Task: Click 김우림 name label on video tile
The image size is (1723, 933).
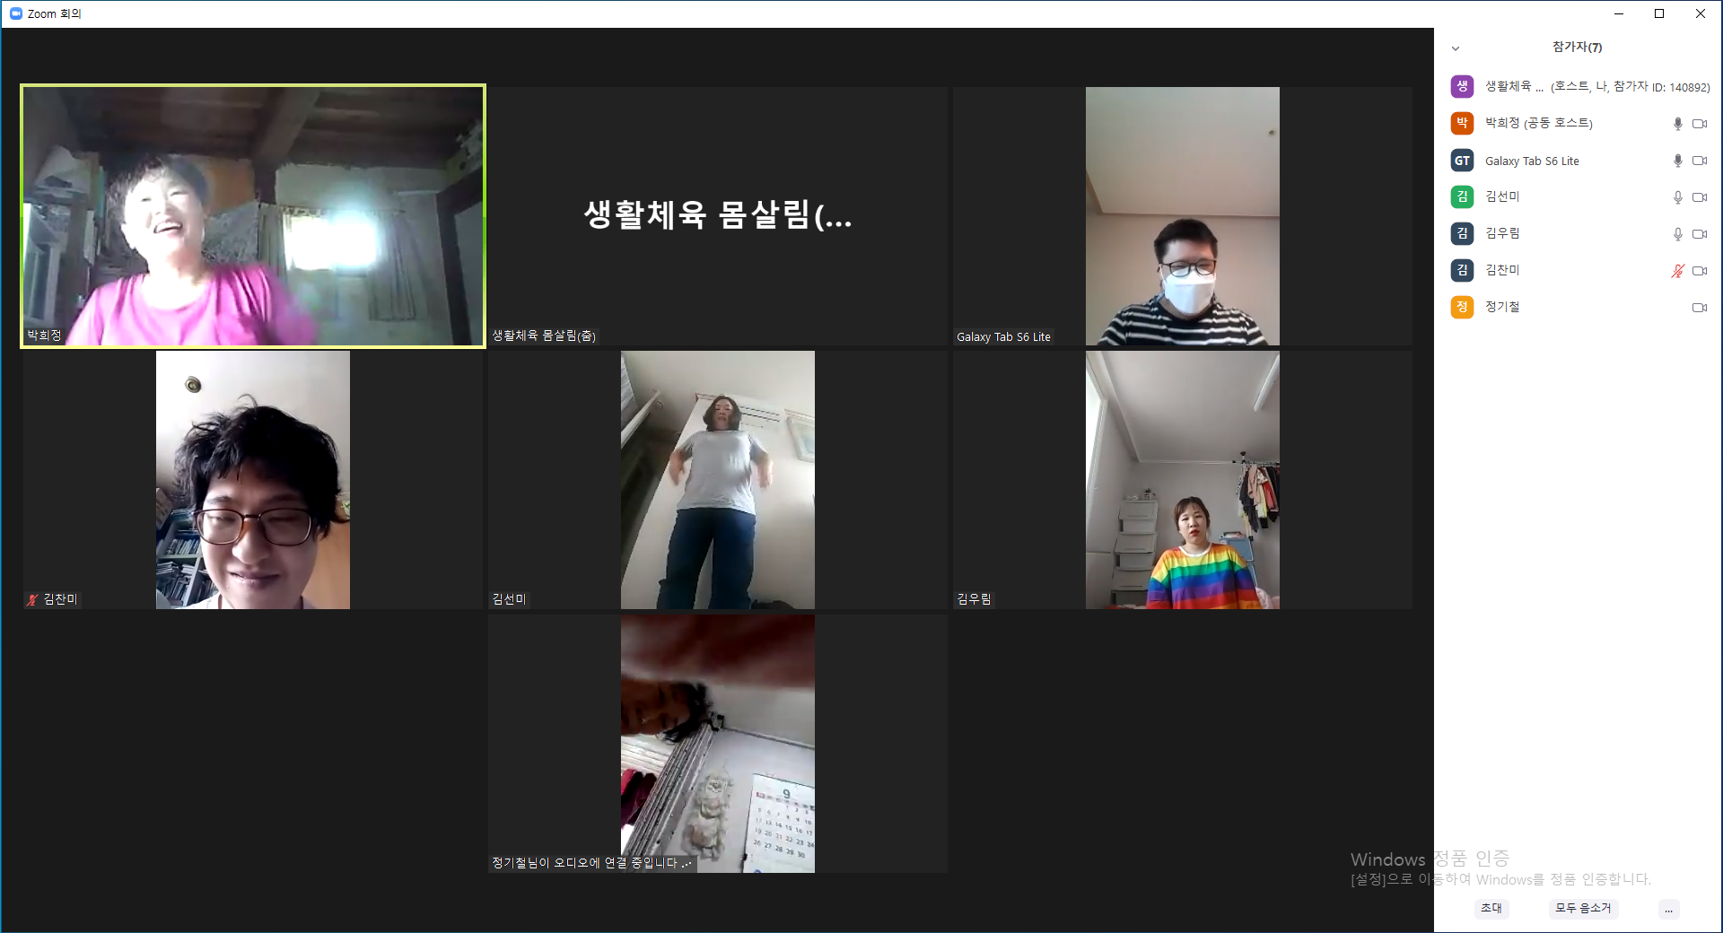Action: [x=974, y=599]
